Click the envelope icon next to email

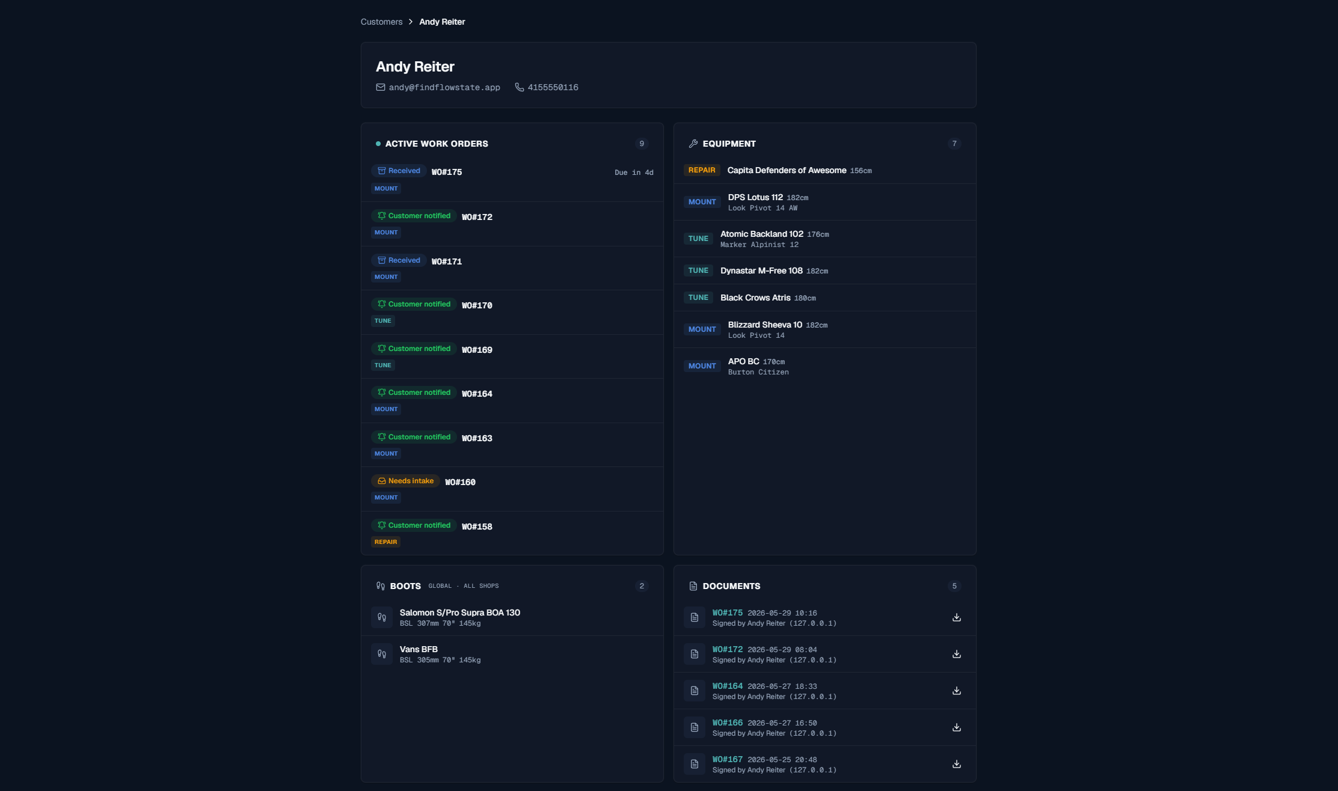pos(381,88)
